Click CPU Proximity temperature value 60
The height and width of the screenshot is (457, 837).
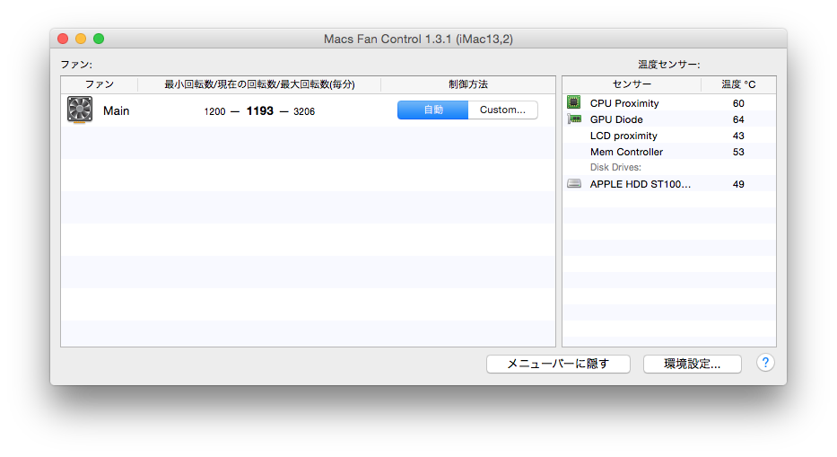click(738, 103)
